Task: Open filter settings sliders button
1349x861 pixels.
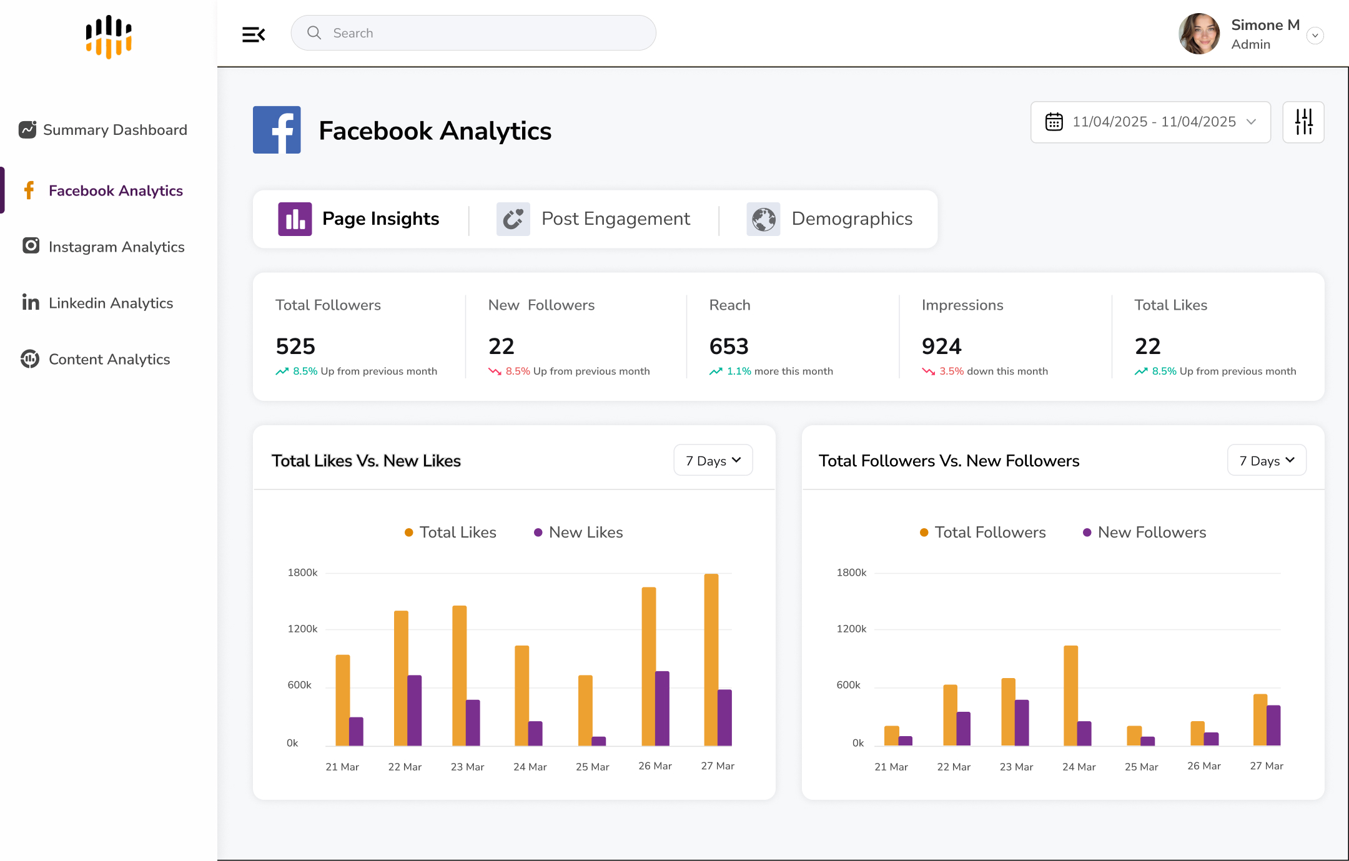Action: tap(1303, 122)
